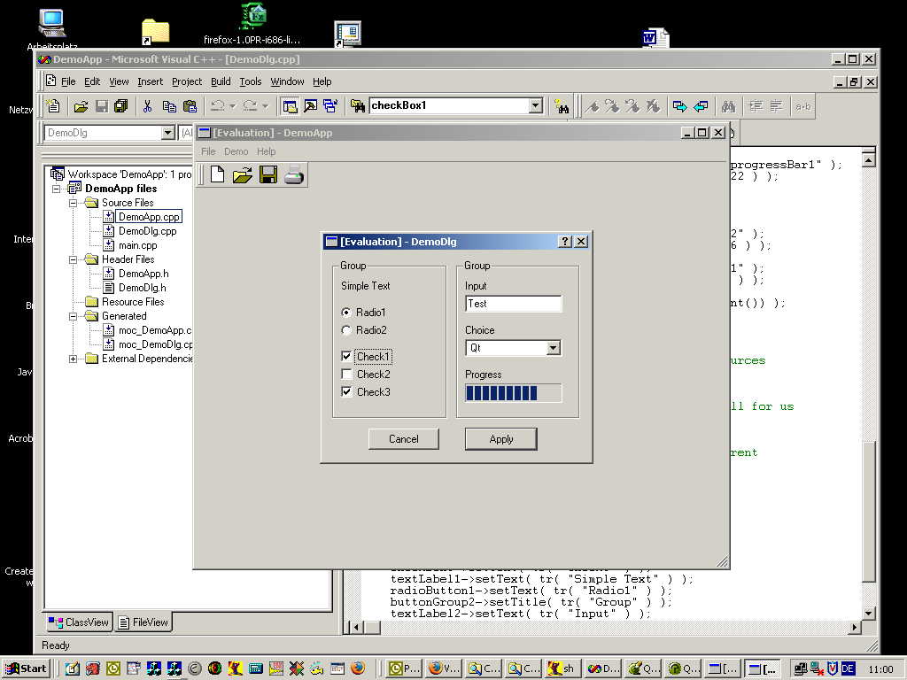The width and height of the screenshot is (907, 680).
Task: Uncheck the Check1 checkbox
Action: tap(346, 357)
